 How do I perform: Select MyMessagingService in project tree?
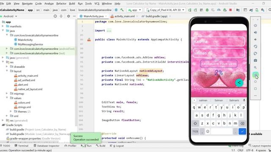point(30,44)
